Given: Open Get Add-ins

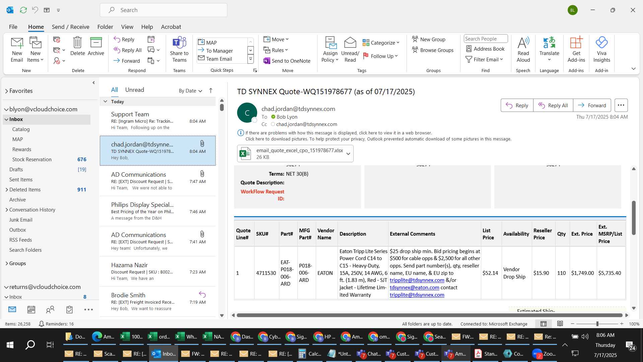Looking at the screenshot, I should (576, 50).
